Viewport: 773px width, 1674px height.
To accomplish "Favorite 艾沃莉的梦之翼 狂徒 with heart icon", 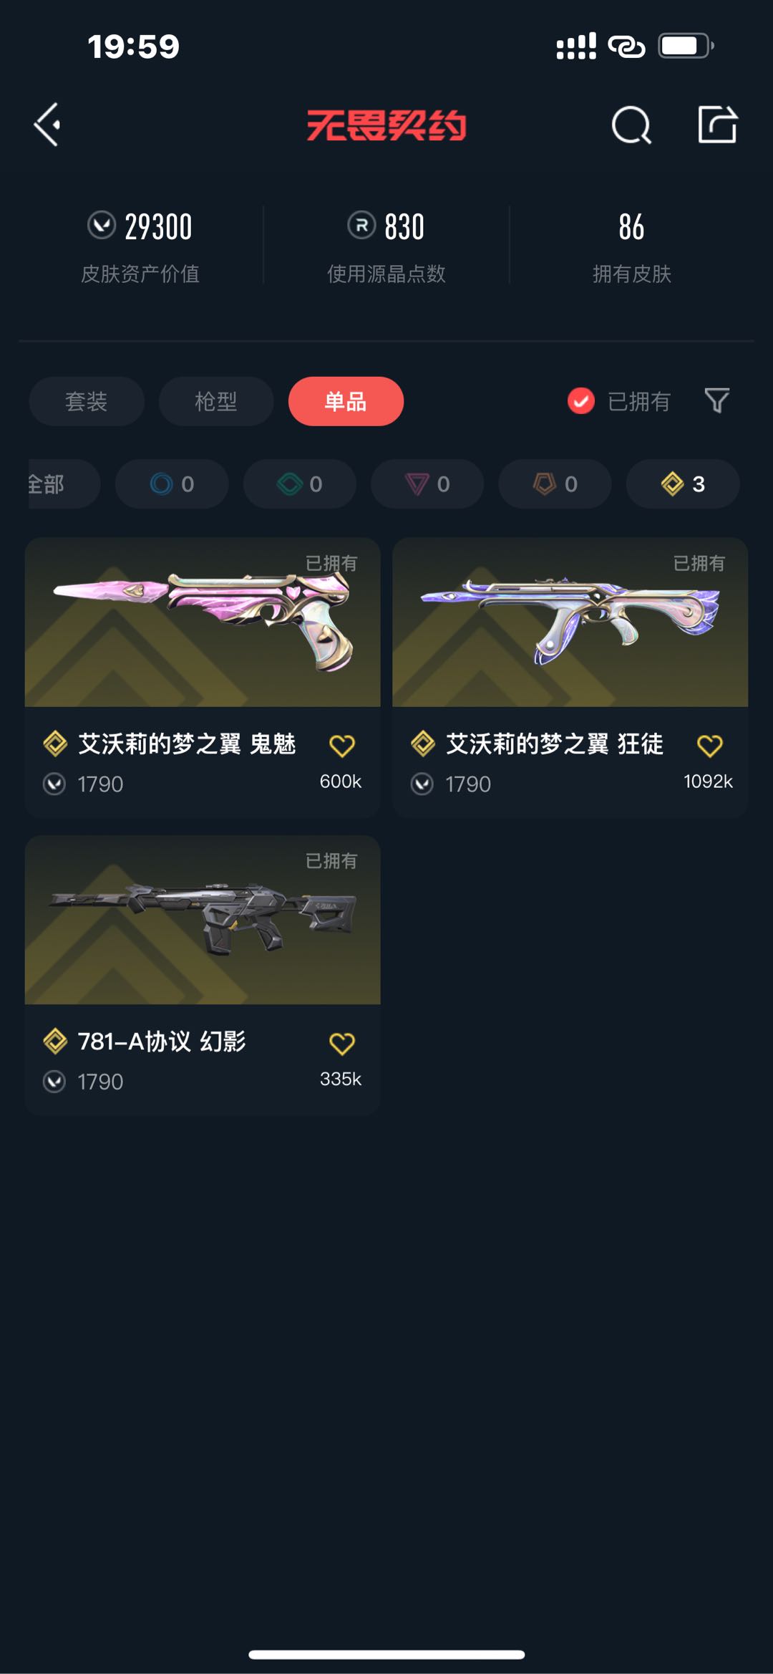I will pyautogui.click(x=710, y=745).
